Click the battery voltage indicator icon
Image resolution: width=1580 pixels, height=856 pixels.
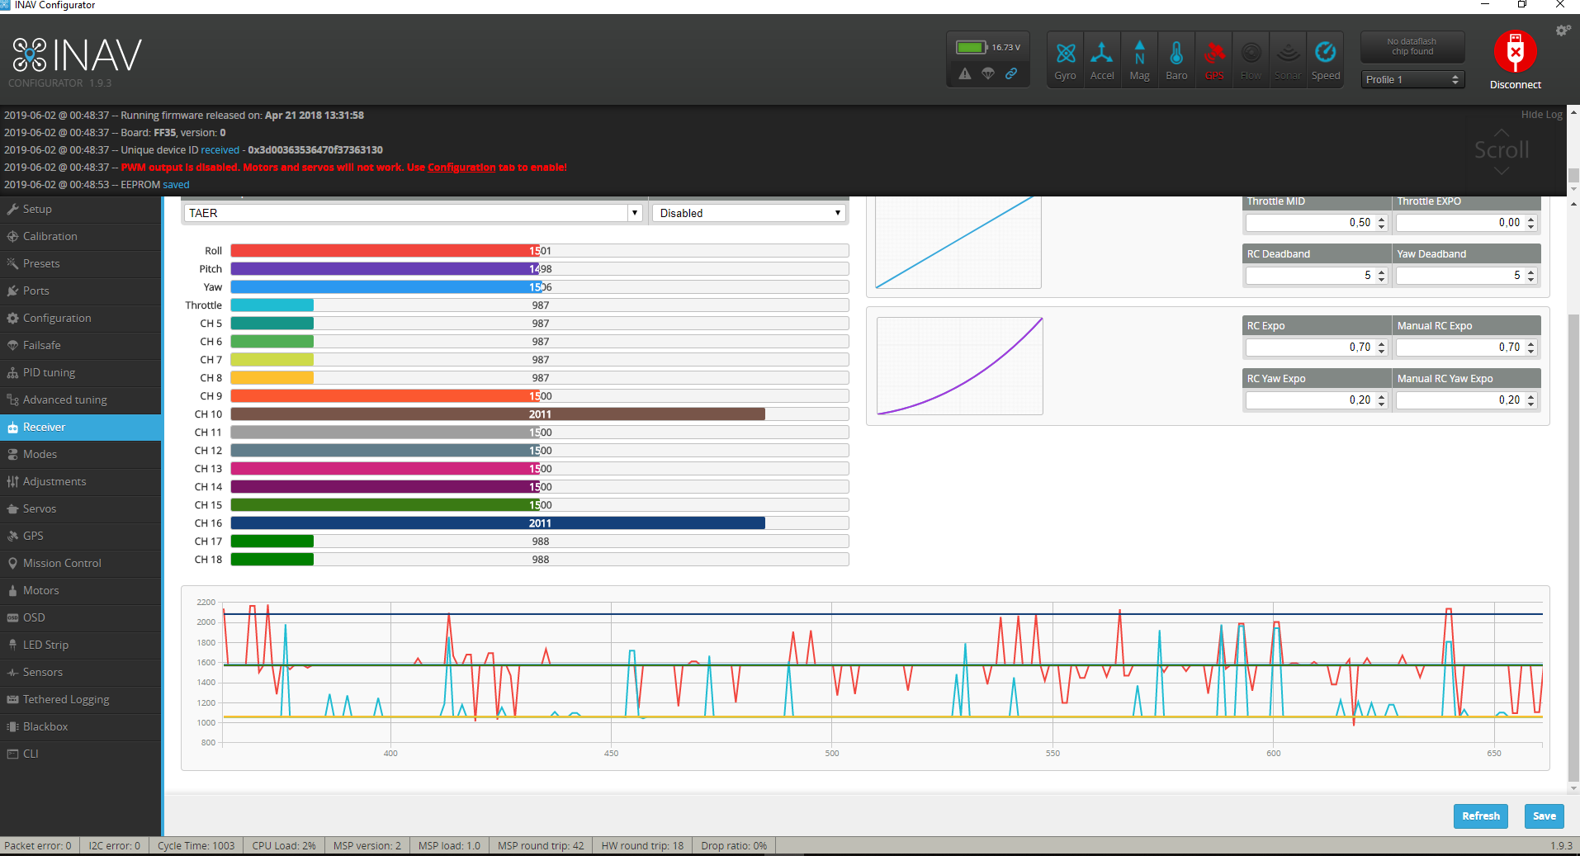972,47
